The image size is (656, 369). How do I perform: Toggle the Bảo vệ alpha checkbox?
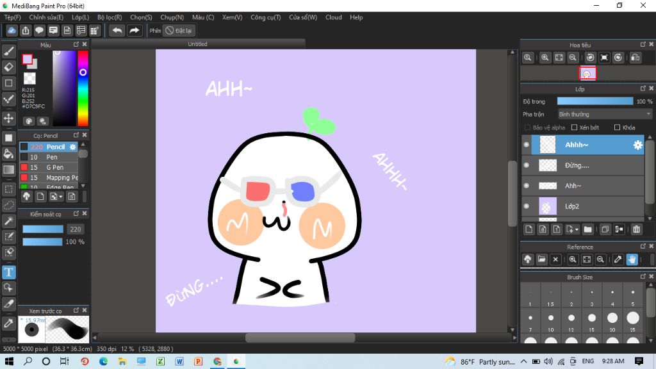pyautogui.click(x=527, y=127)
